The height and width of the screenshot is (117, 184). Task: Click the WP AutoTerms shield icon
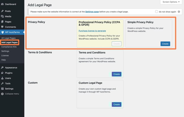2,32
